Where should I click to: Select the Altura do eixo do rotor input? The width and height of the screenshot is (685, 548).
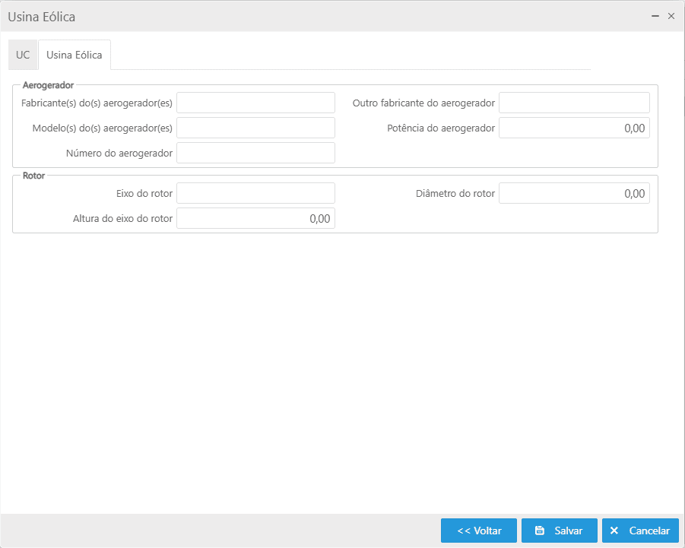click(255, 218)
